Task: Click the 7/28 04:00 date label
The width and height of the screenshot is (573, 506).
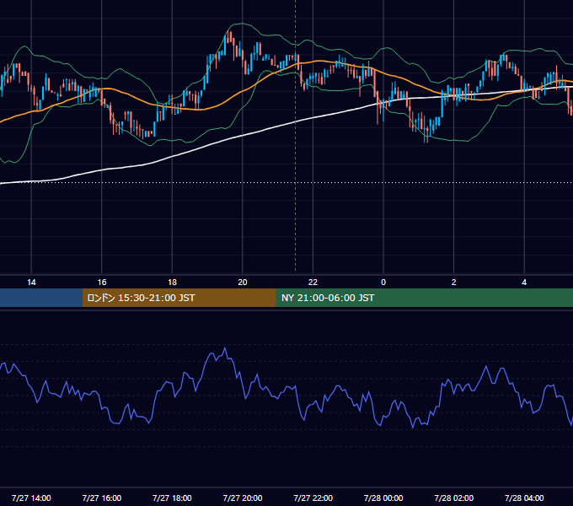Action: click(524, 498)
